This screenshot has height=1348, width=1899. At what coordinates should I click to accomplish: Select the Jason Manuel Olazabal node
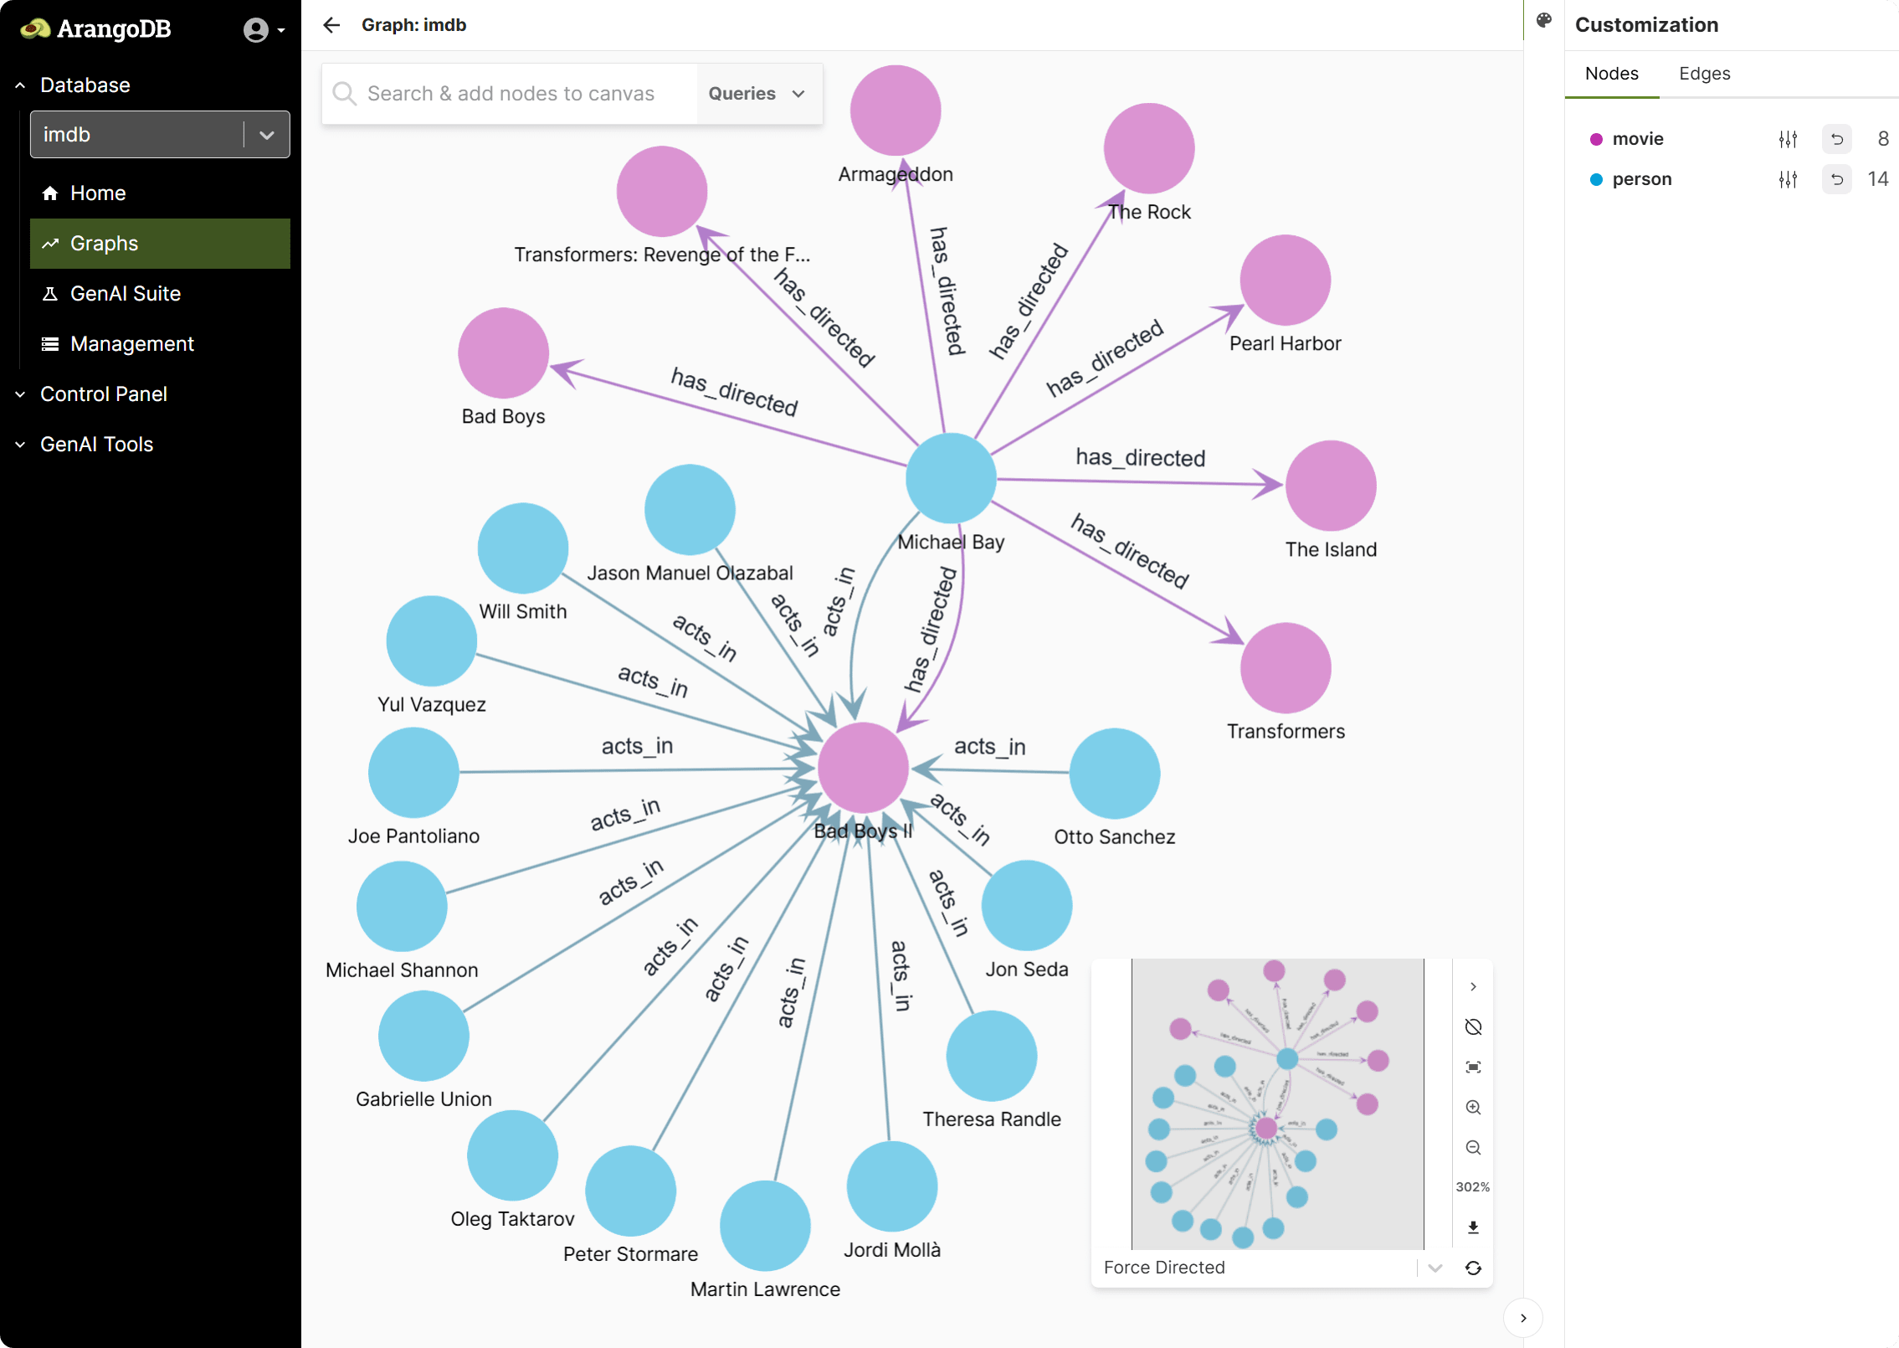click(x=690, y=509)
